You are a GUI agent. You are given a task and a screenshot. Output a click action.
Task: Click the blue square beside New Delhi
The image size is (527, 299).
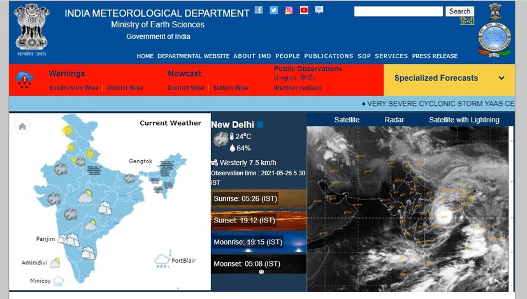[x=260, y=124]
